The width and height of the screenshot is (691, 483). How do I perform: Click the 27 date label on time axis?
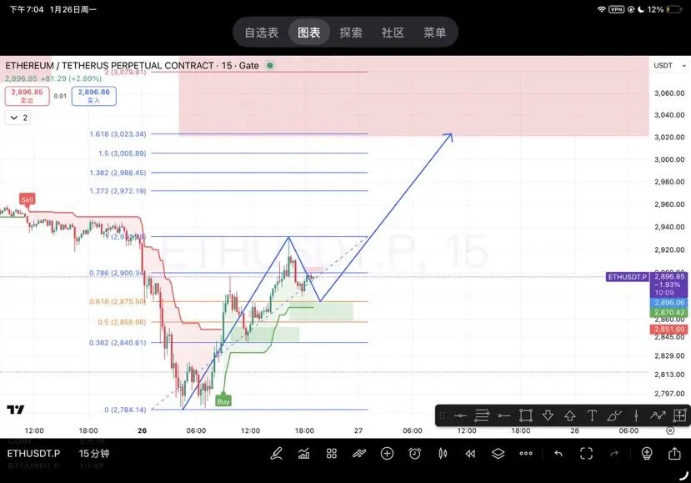[x=358, y=430]
